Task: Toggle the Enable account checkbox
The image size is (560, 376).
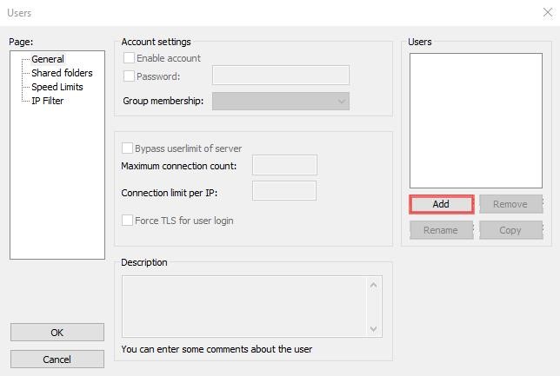Action: (130, 58)
